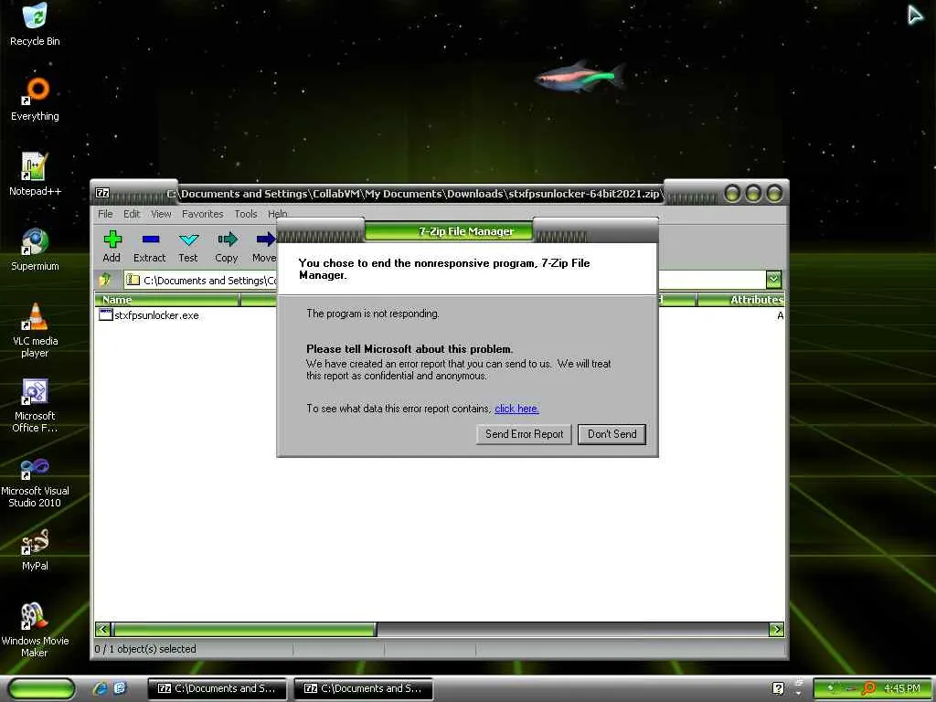
Task: Click the second quick launch icon beside Internet Explorer
Action: point(120,688)
